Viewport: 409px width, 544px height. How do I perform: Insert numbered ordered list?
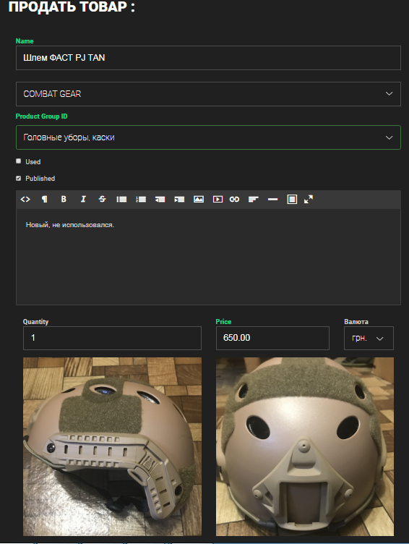pos(141,199)
